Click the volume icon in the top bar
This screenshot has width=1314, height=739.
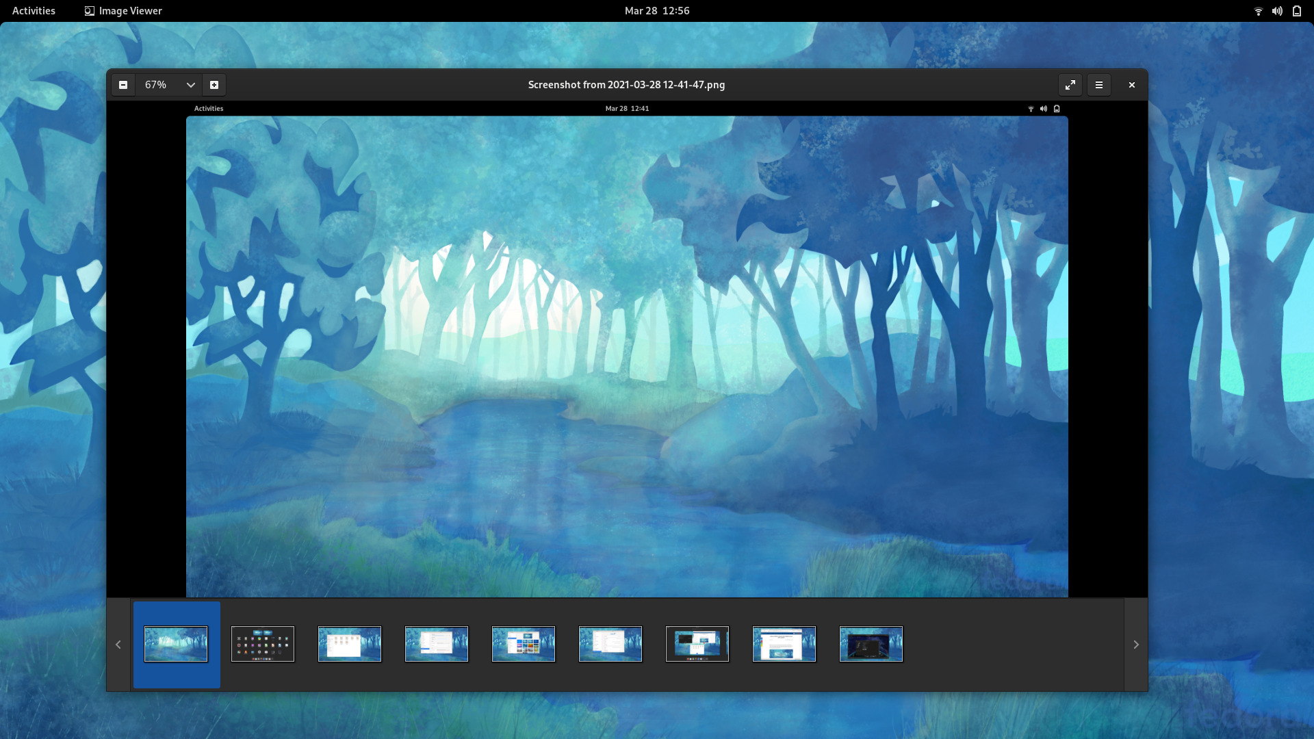click(x=1277, y=10)
